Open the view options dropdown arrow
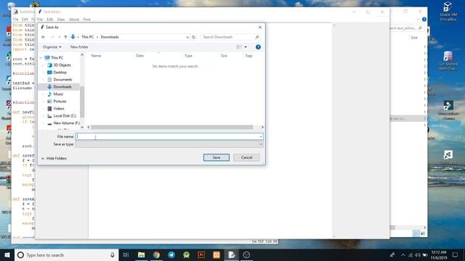465x261 pixels. click(x=246, y=47)
